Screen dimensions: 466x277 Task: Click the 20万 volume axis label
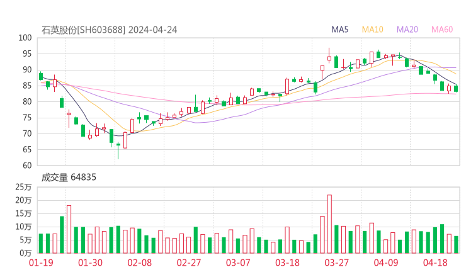point(23,200)
